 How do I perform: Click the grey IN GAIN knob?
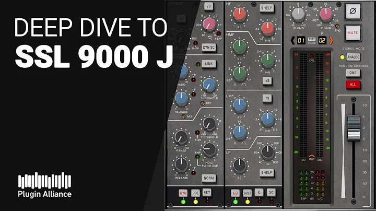298,14
